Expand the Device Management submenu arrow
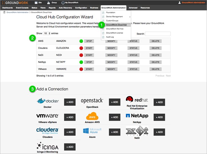The width and height of the screenshot is (207, 154). point(130,17)
